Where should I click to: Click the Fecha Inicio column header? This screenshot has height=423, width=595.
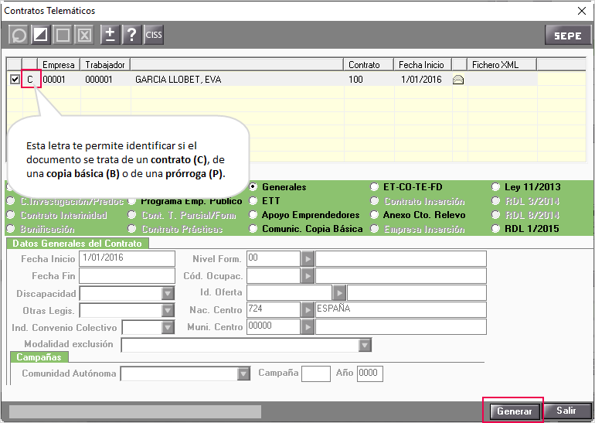(423, 64)
